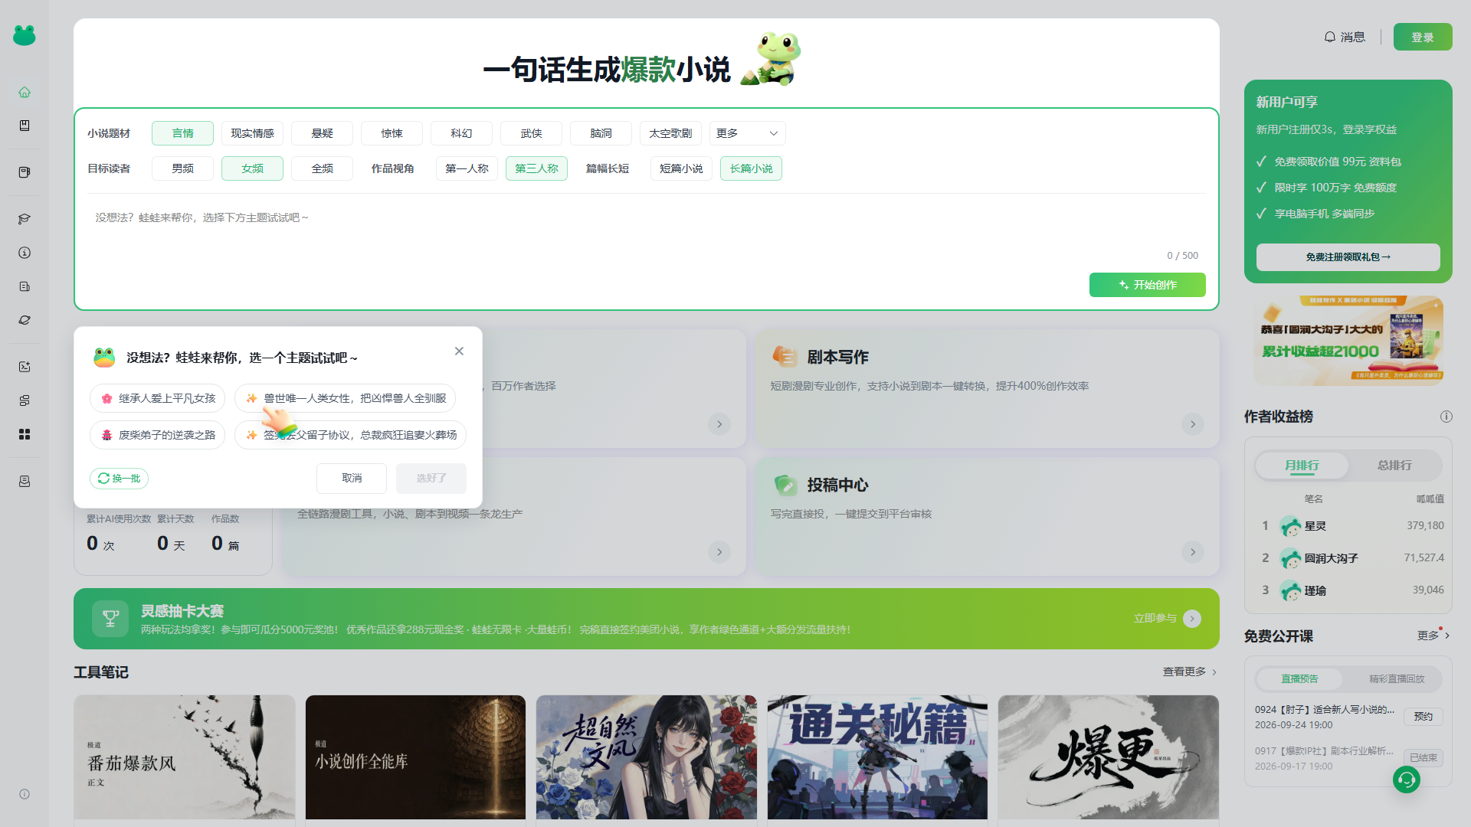Viewport: 1471px width, 827px height.
Task: Click the frog logo at top left
Action: [25, 35]
